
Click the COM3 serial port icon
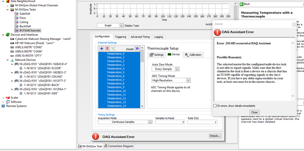[12, 47]
